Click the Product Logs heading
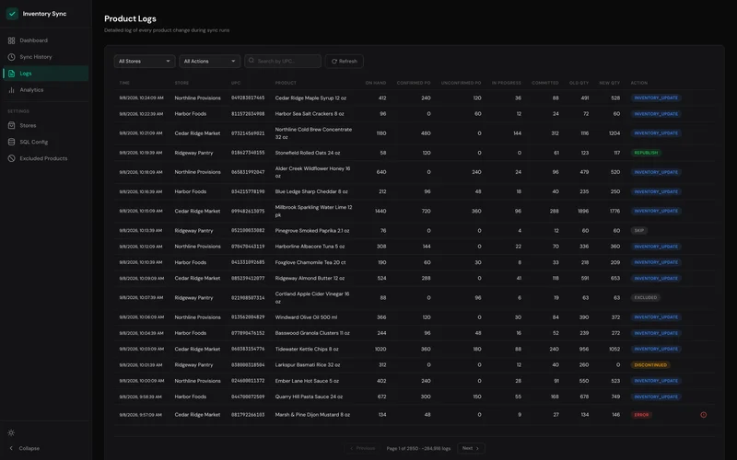This screenshot has height=460, width=737. tap(130, 18)
